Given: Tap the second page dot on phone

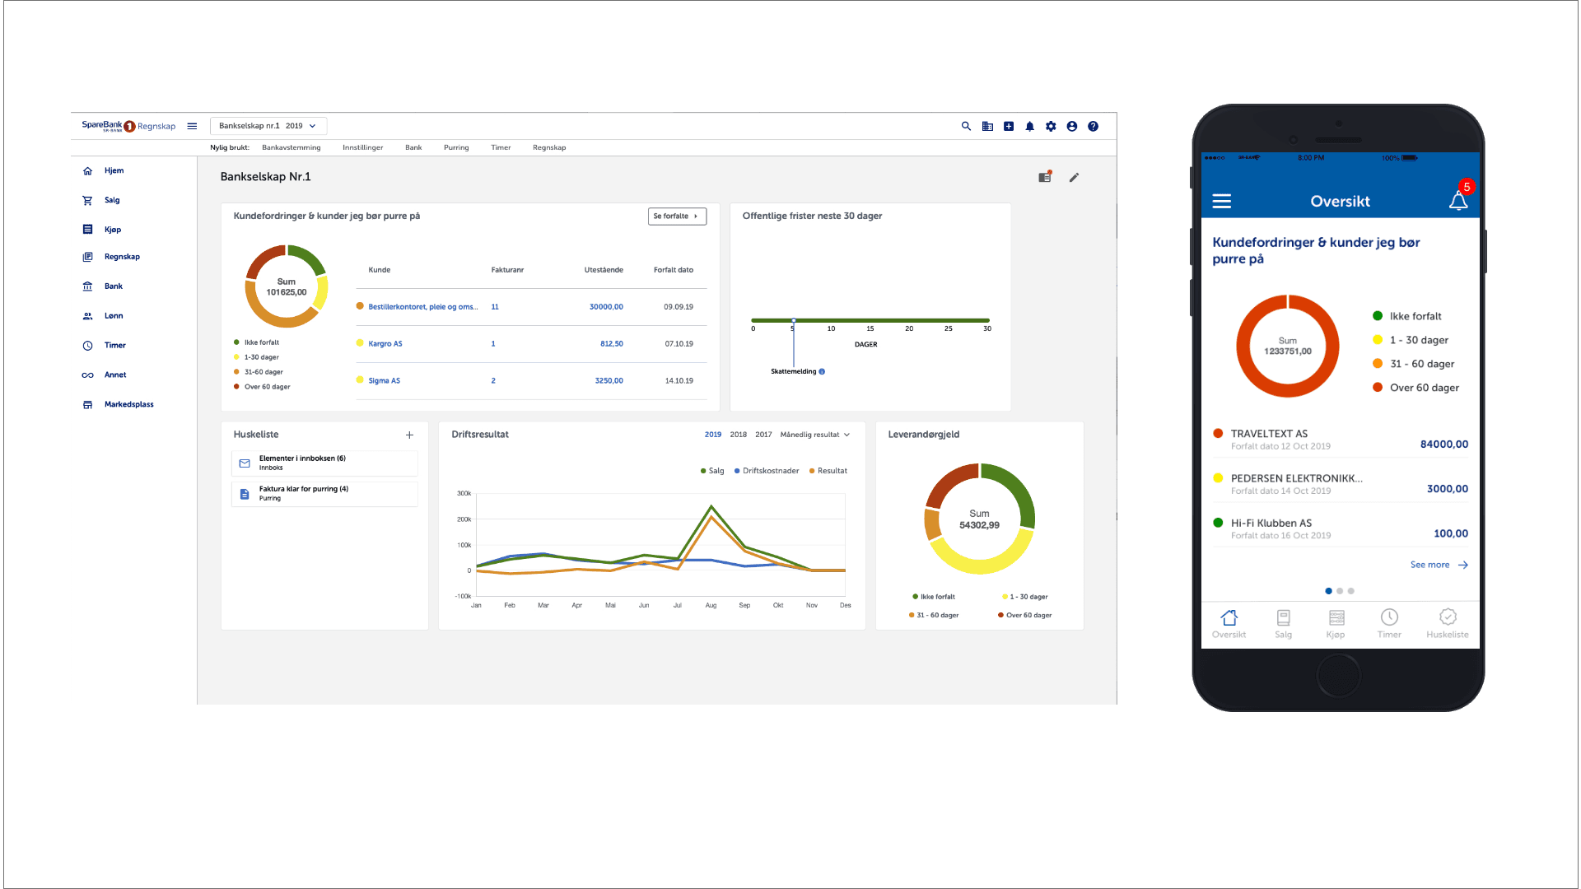Looking at the screenshot, I should click(1340, 591).
